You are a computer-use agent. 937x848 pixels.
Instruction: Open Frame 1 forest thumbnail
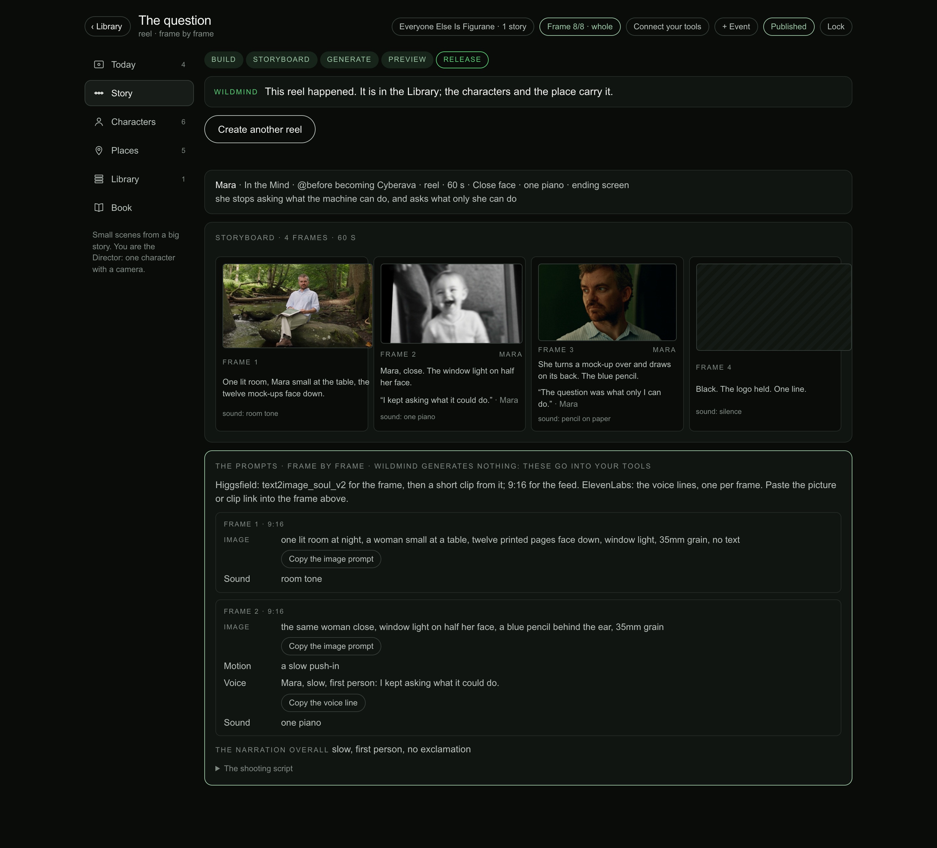(297, 306)
